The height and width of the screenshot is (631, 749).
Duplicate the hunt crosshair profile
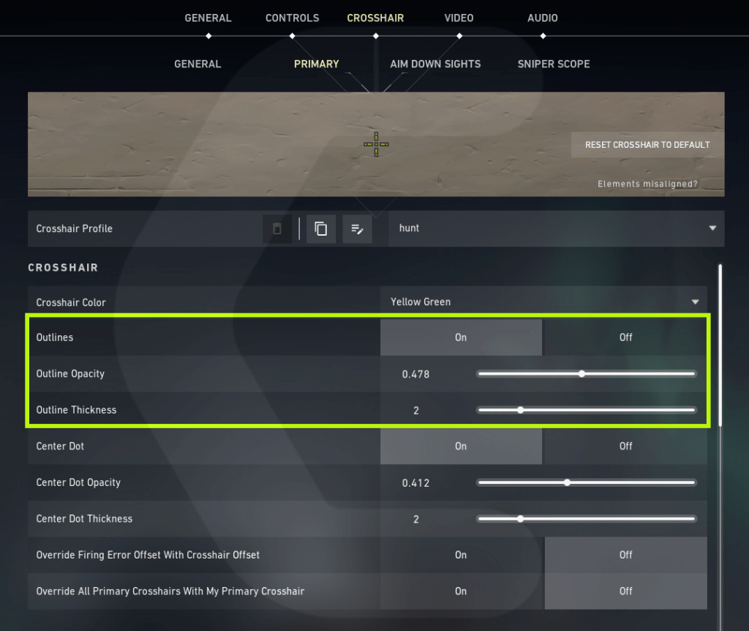(320, 228)
